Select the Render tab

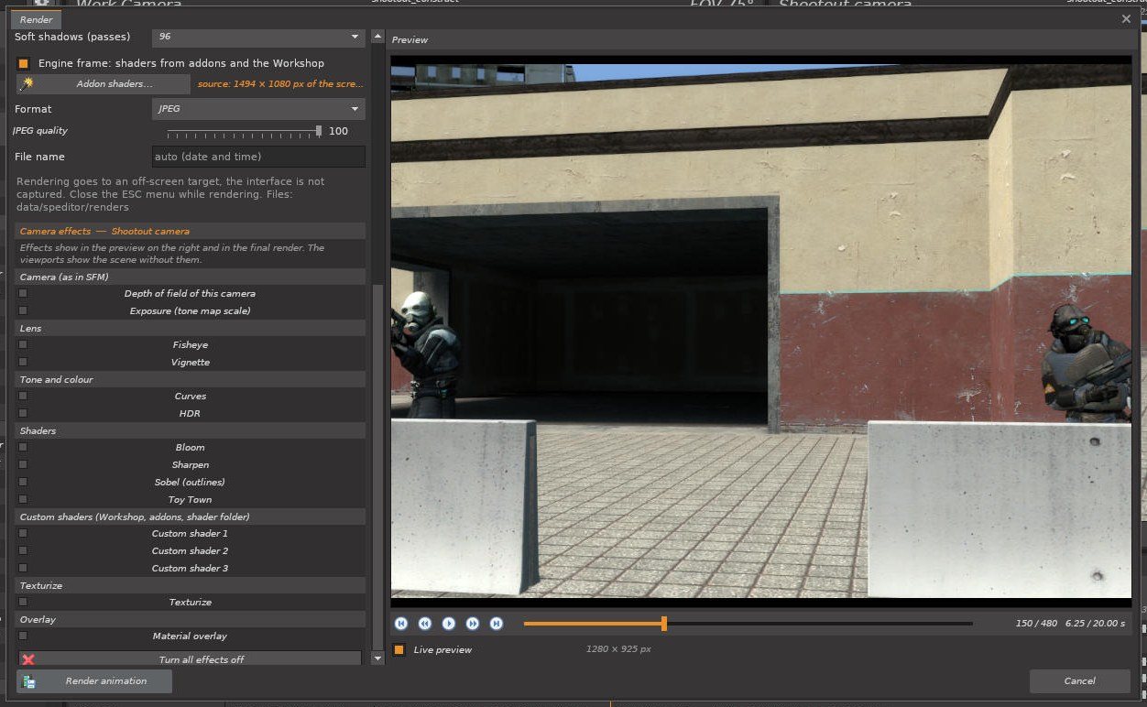pos(37,19)
